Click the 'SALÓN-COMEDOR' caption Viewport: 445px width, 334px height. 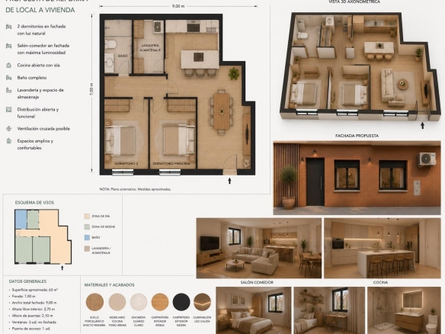coord(257,282)
